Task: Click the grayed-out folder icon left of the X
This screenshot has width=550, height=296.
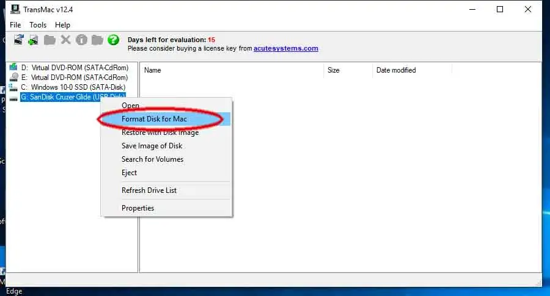Action: [50, 40]
